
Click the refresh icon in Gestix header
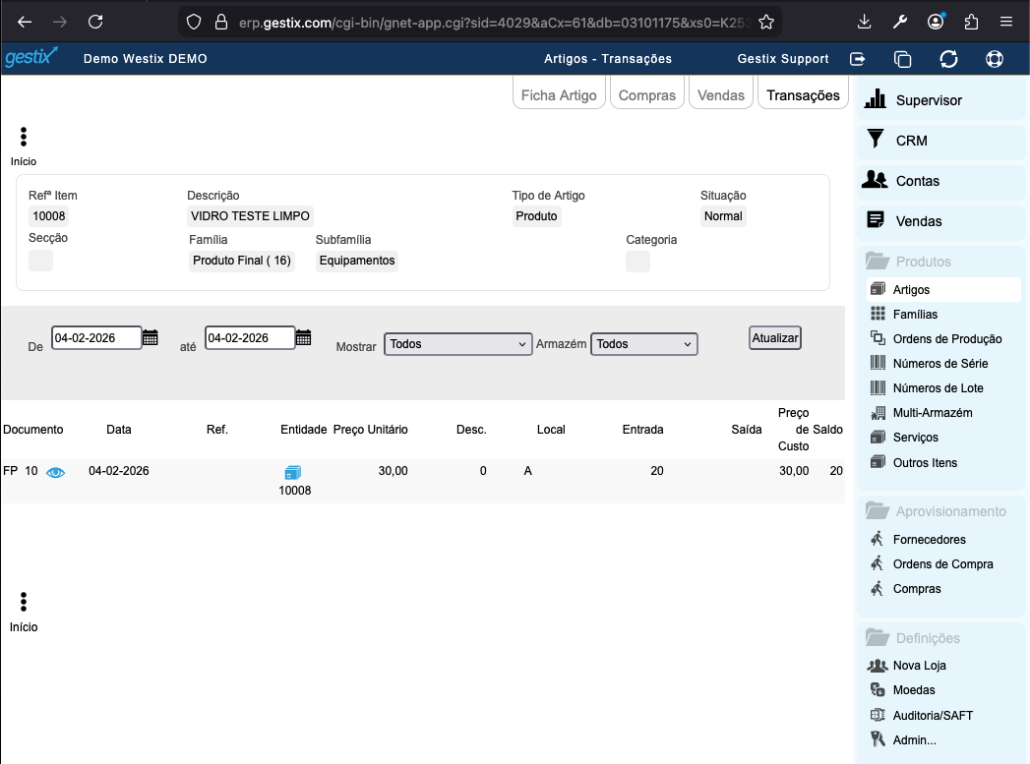pyautogui.click(x=949, y=59)
